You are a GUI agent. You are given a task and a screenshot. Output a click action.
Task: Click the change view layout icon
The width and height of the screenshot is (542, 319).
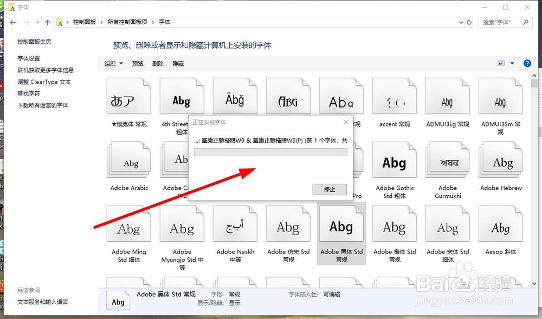(x=501, y=63)
